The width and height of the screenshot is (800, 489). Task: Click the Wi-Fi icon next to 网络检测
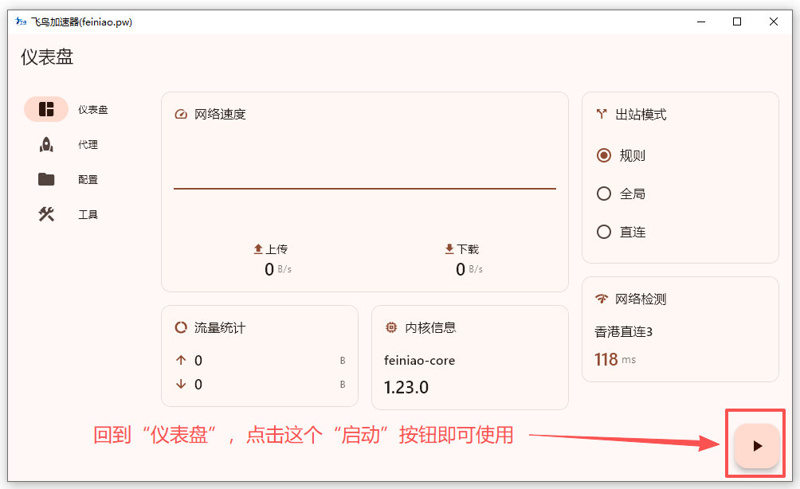tap(602, 299)
